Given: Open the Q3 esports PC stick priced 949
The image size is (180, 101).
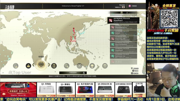Looking at the screenshot, I should tap(85, 90).
